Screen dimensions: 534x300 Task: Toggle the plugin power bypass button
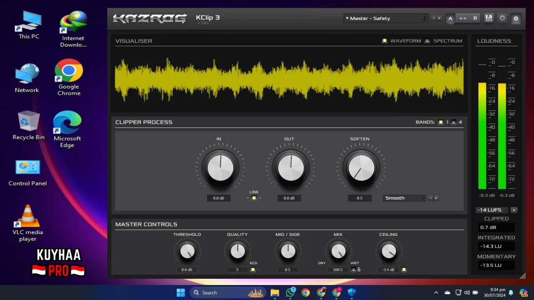(x=516, y=18)
